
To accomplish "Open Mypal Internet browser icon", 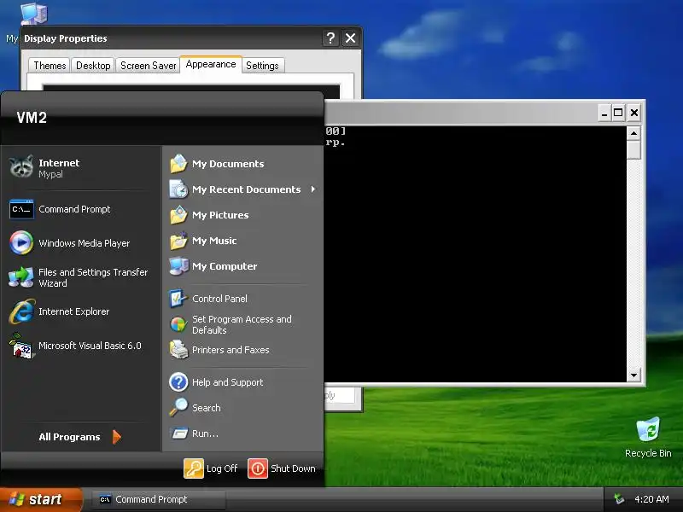I will pos(21,167).
